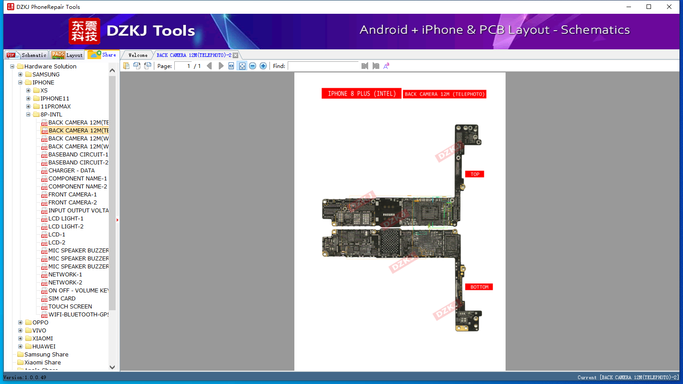Expand the OPPO folder

pos(20,323)
